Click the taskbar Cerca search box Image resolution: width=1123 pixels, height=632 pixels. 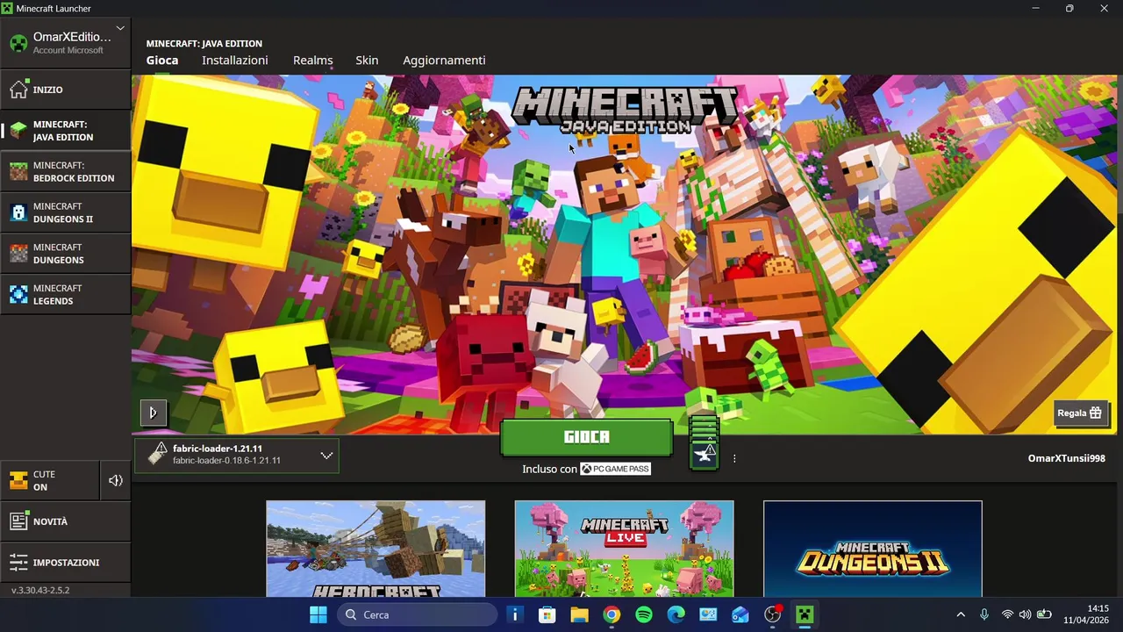tap(417, 614)
